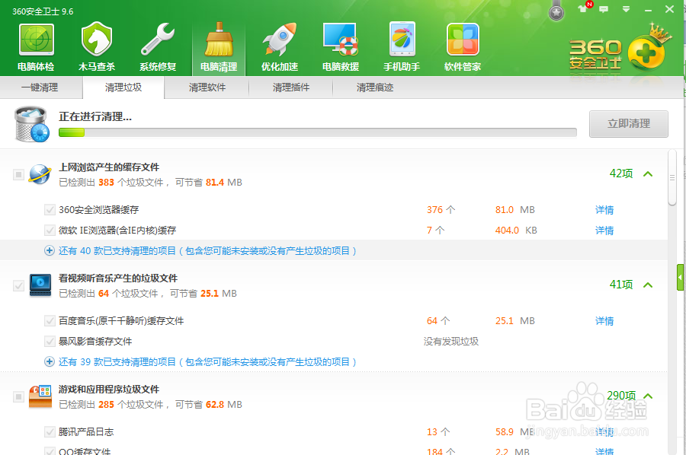
Task: Open 木马查杀 shield horse icon
Action: [97, 40]
